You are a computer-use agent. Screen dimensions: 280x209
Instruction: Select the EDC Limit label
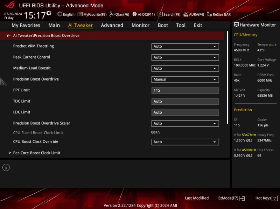22,112
